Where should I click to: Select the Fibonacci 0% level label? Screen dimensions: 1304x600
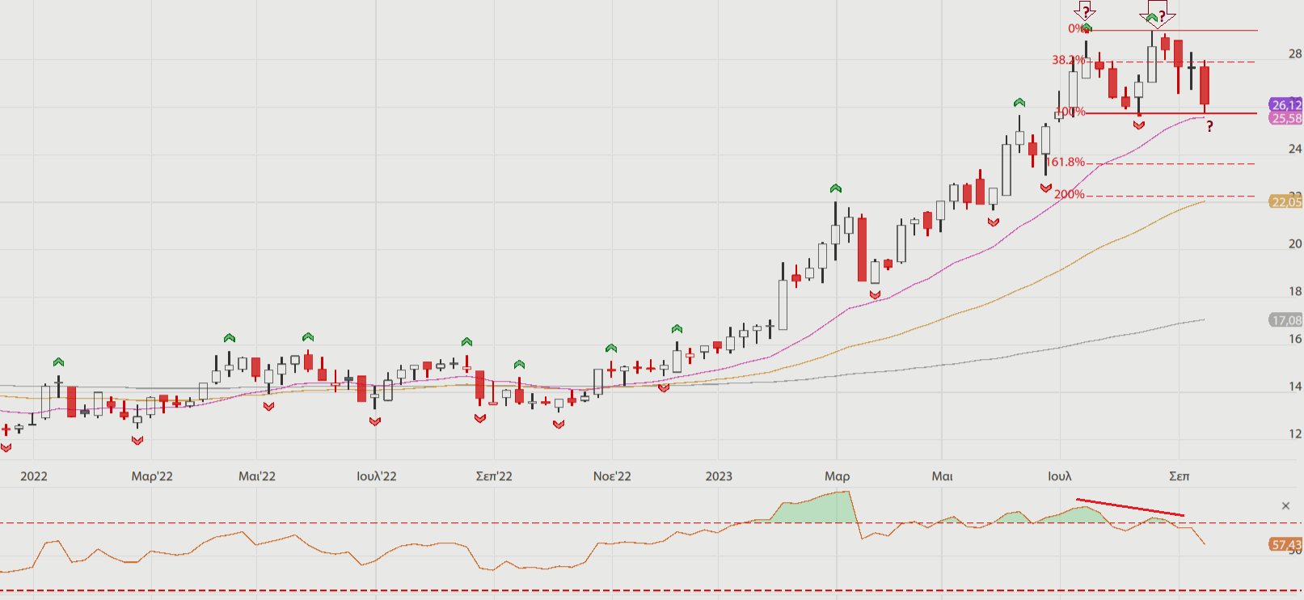tap(1076, 28)
